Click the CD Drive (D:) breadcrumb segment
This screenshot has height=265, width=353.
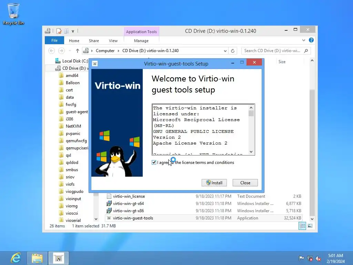pyautogui.click(x=150, y=51)
